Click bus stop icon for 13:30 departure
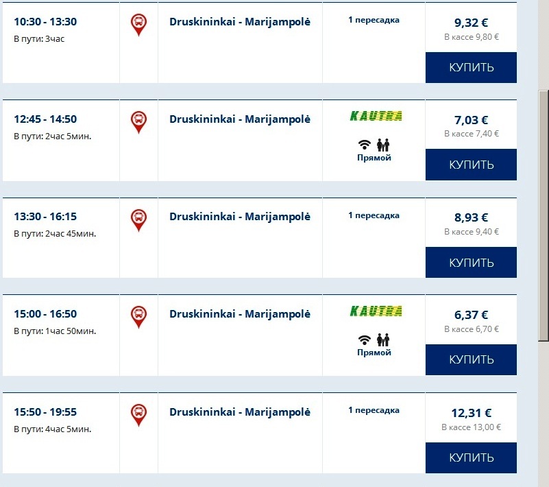The image size is (549, 487). [x=138, y=219]
